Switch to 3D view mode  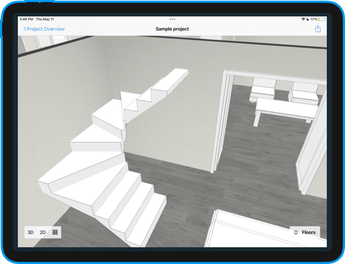(30, 232)
